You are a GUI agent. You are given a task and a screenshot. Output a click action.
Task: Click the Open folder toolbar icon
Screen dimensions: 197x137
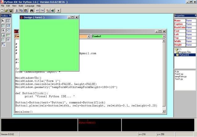6,10
